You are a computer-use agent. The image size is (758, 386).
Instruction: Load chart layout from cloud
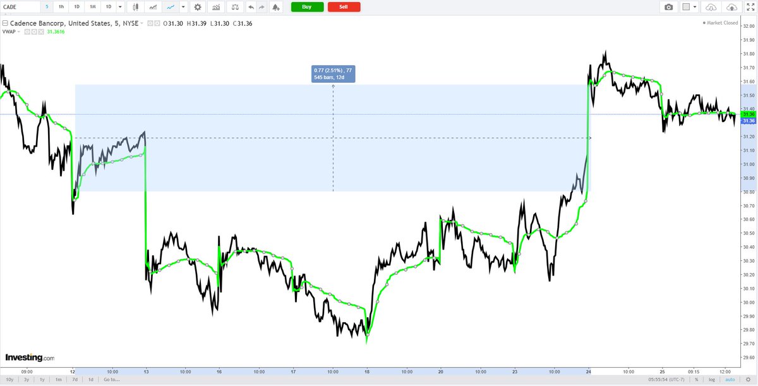point(711,7)
